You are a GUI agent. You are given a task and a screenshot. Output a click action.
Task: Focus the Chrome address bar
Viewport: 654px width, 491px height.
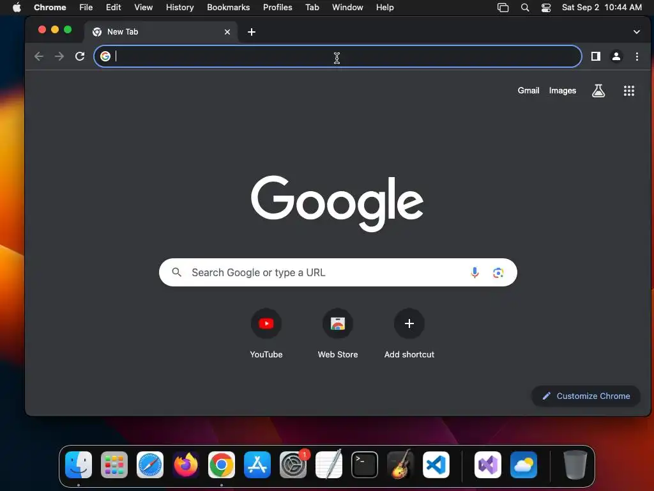pyautogui.click(x=338, y=56)
